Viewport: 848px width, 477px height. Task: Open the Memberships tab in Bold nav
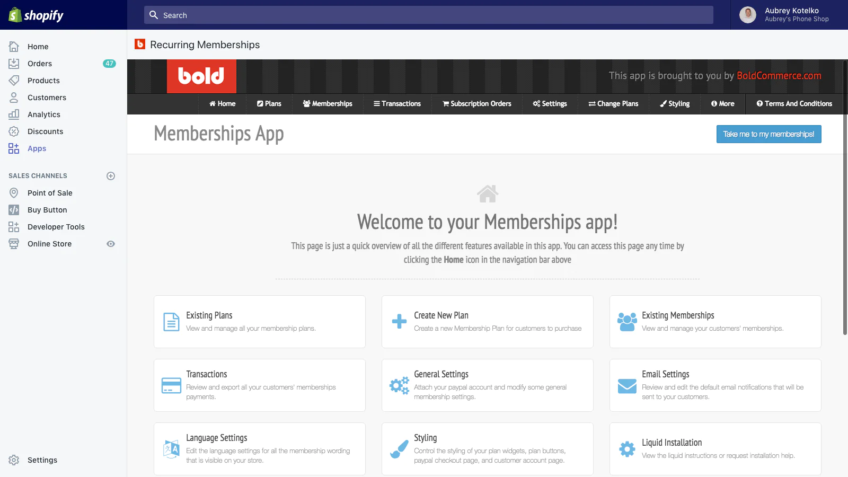(328, 104)
